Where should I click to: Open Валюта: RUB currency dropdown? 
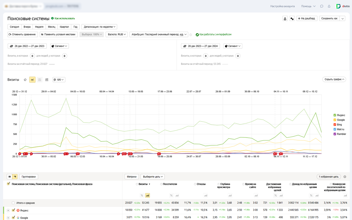click(116, 34)
